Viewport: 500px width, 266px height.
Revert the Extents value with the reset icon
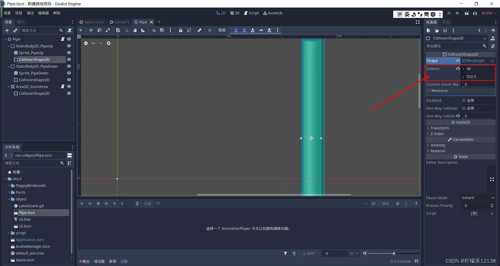click(x=458, y=69)
